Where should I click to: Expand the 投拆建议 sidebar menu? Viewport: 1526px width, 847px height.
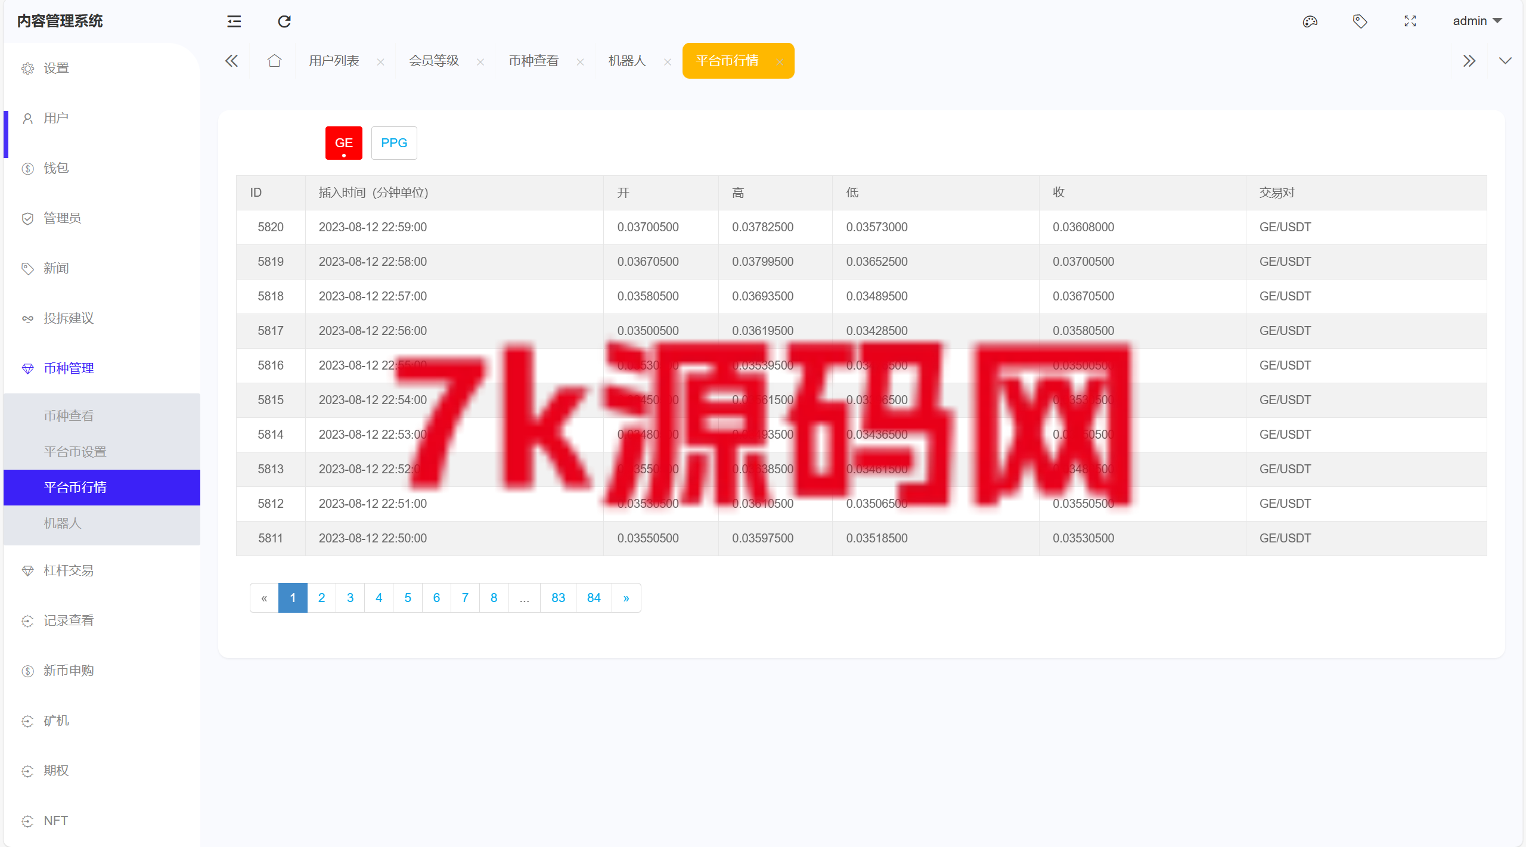[102, 318]
